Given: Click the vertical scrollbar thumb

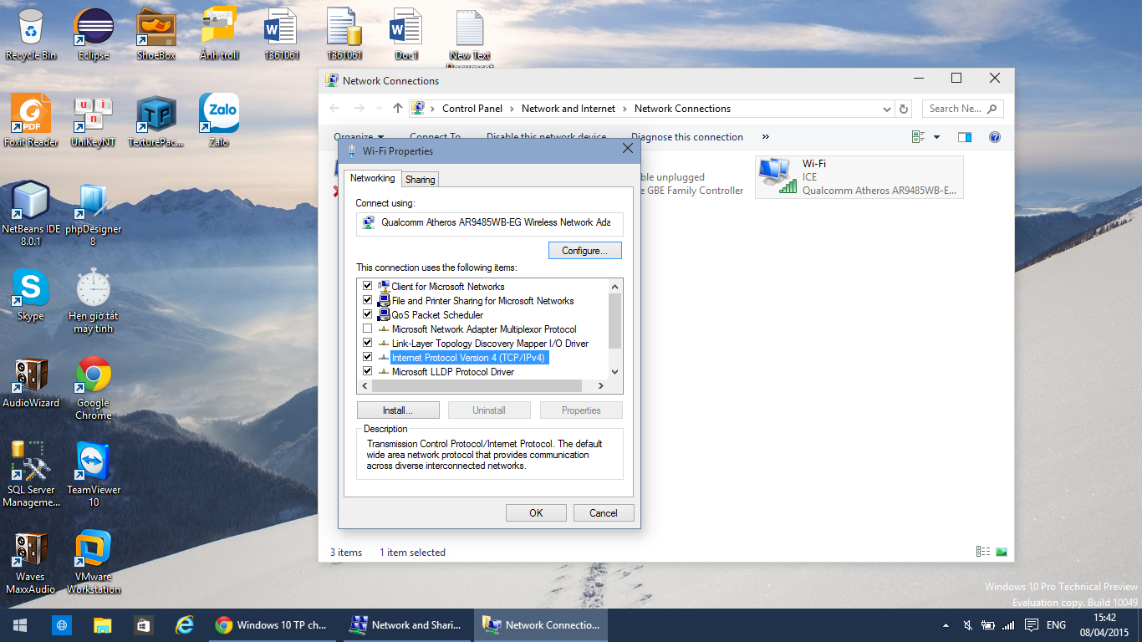Looking at the screenshot, I should pos(615,321).
